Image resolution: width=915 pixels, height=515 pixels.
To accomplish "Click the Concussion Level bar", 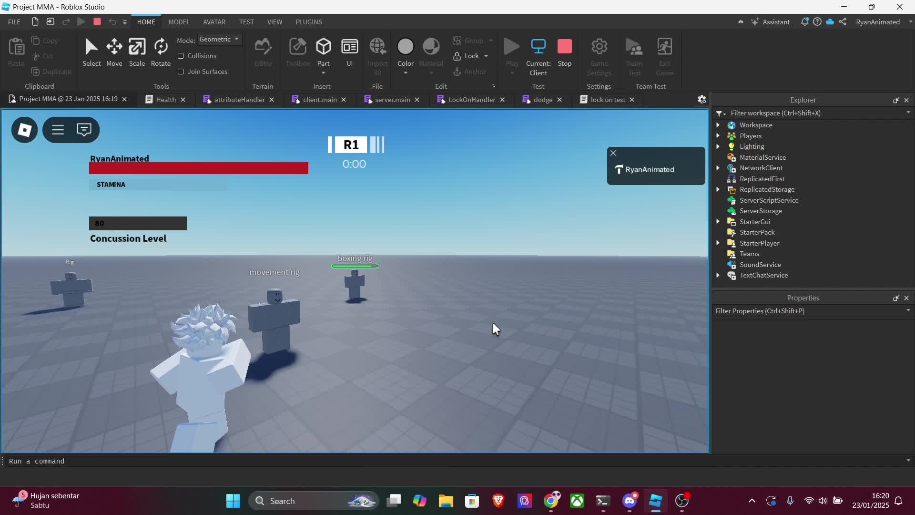I will click(138, 223).
